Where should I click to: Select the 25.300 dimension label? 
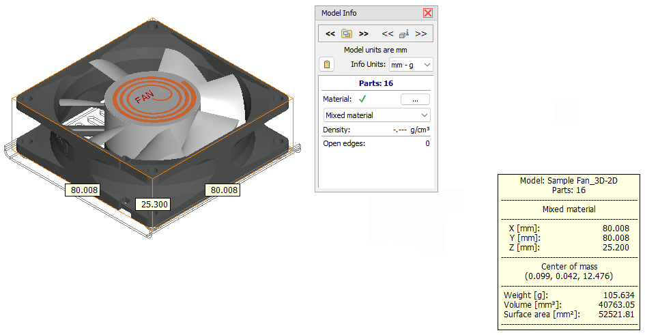[153, 204]
